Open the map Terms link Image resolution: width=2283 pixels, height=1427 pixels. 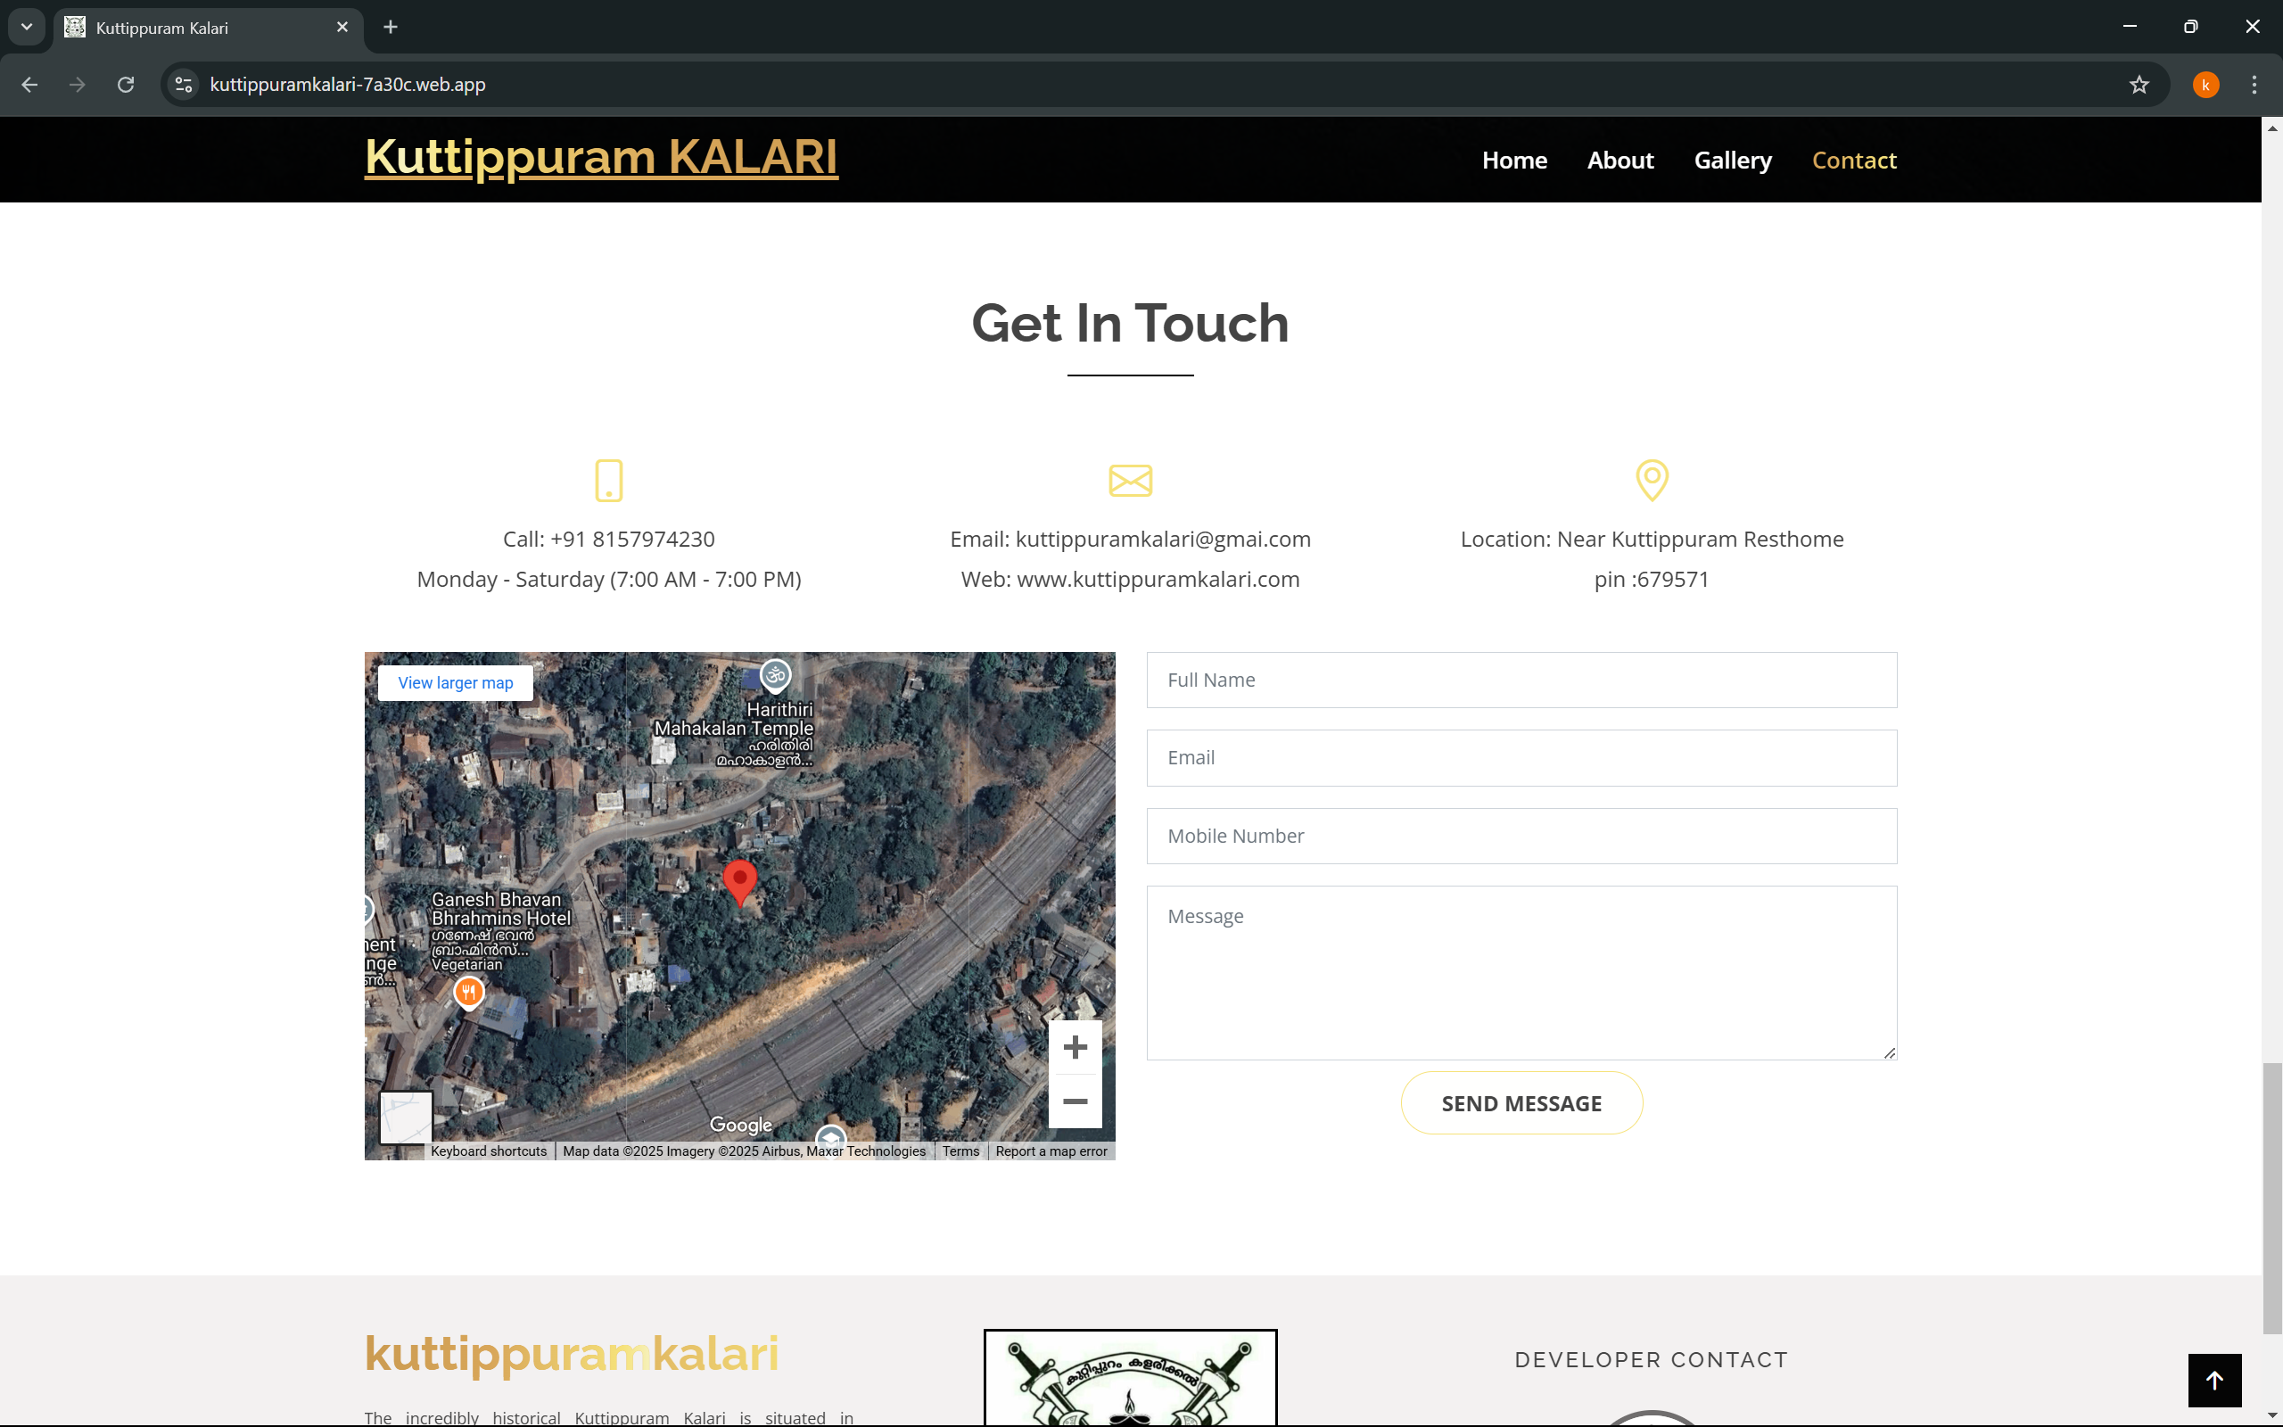[x=960, y=1151]
